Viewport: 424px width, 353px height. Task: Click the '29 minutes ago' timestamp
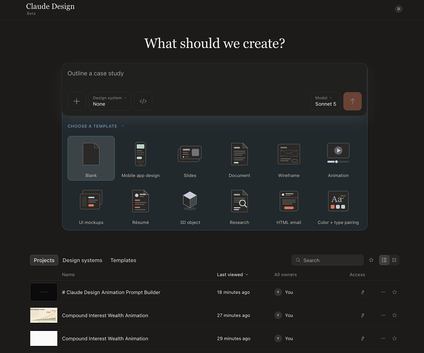[x=234, y=338]
